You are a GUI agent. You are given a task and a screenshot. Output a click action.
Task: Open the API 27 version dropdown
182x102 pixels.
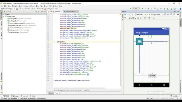pos(147,14)
